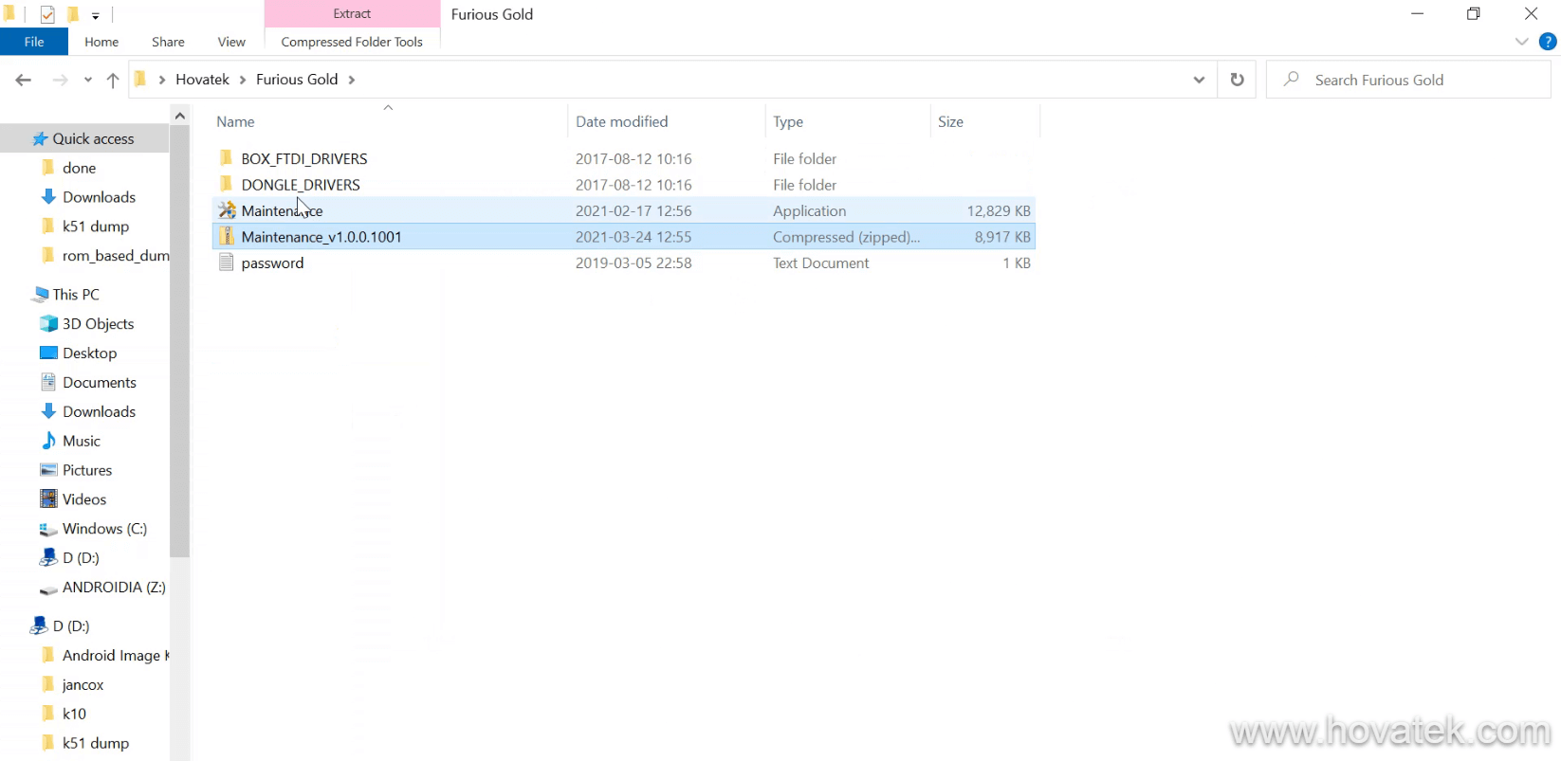Open Desktop in navigation pane
This screenshot has height=761, width=1561.
coord(89,353)
